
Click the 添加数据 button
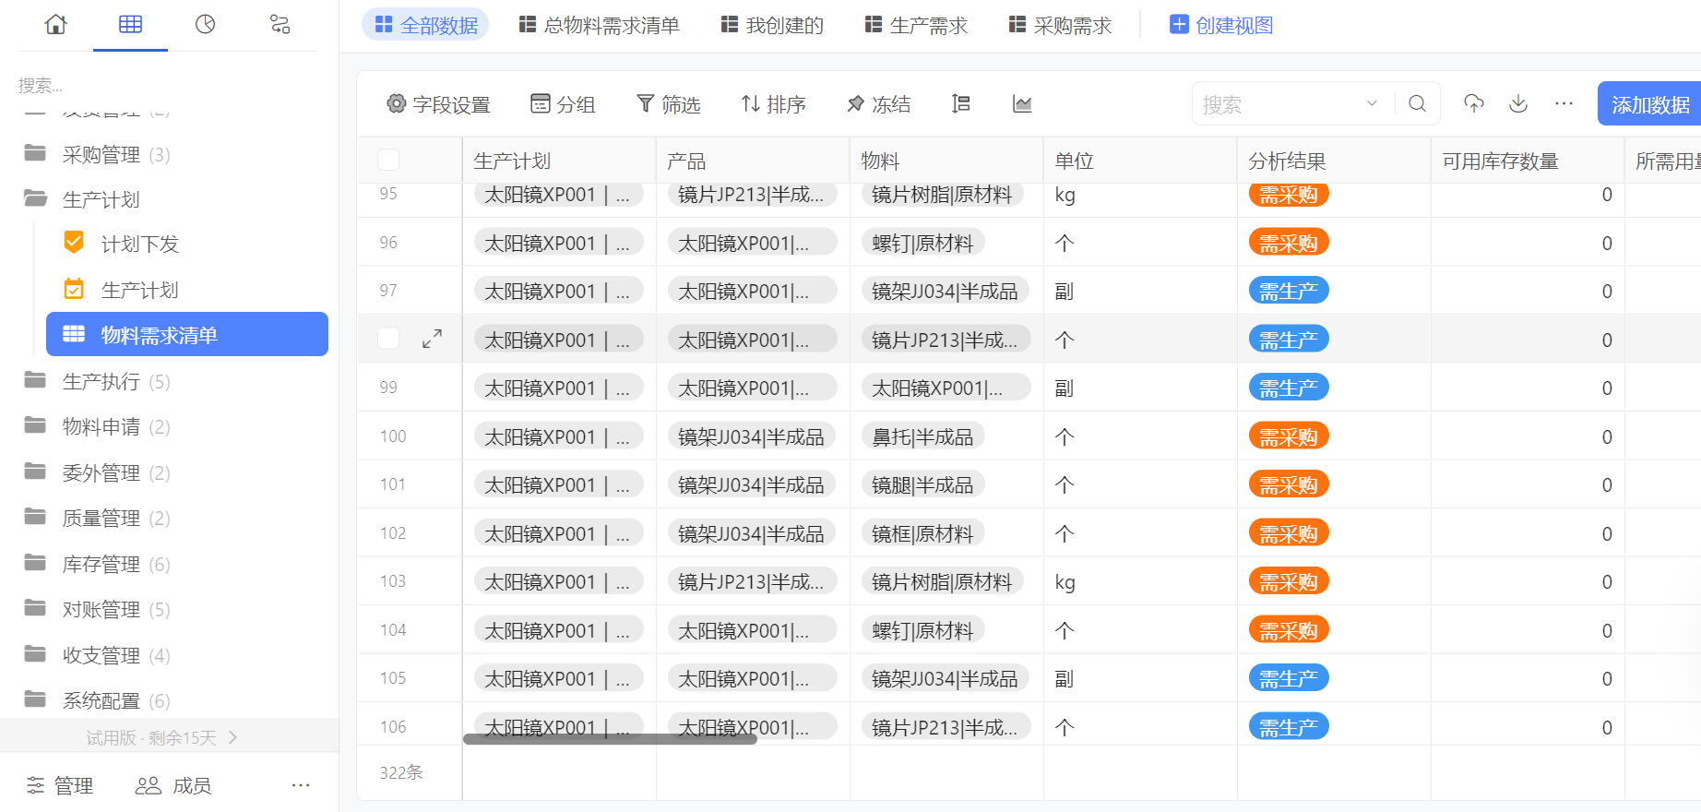point(1649,104)
